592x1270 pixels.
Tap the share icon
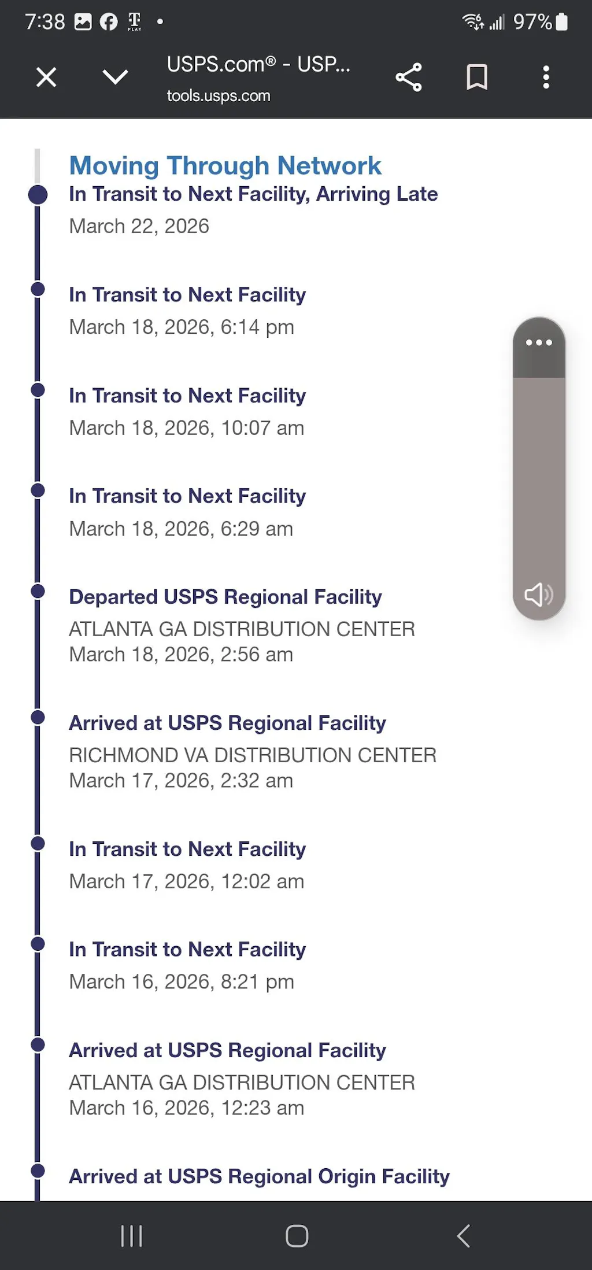(409, 77)
